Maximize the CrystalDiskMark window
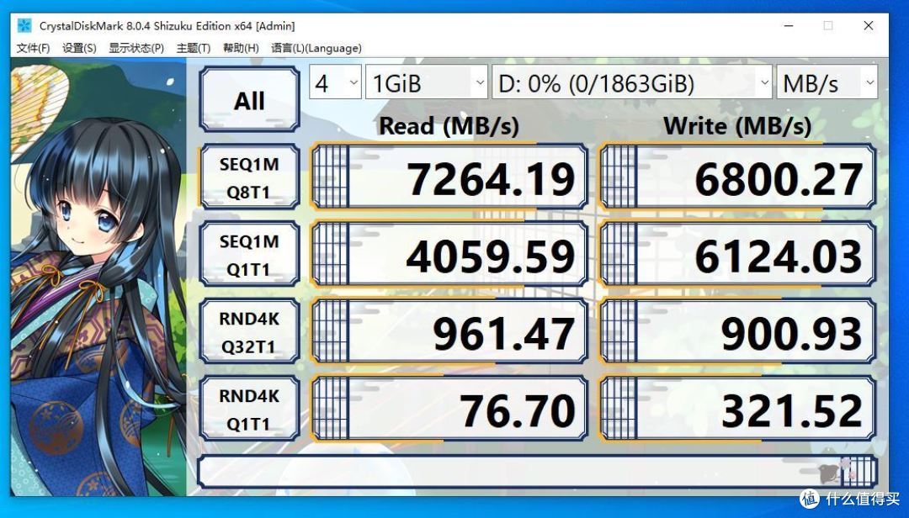Viewport: 909px width, 518px height. click(x=828, y=26)
